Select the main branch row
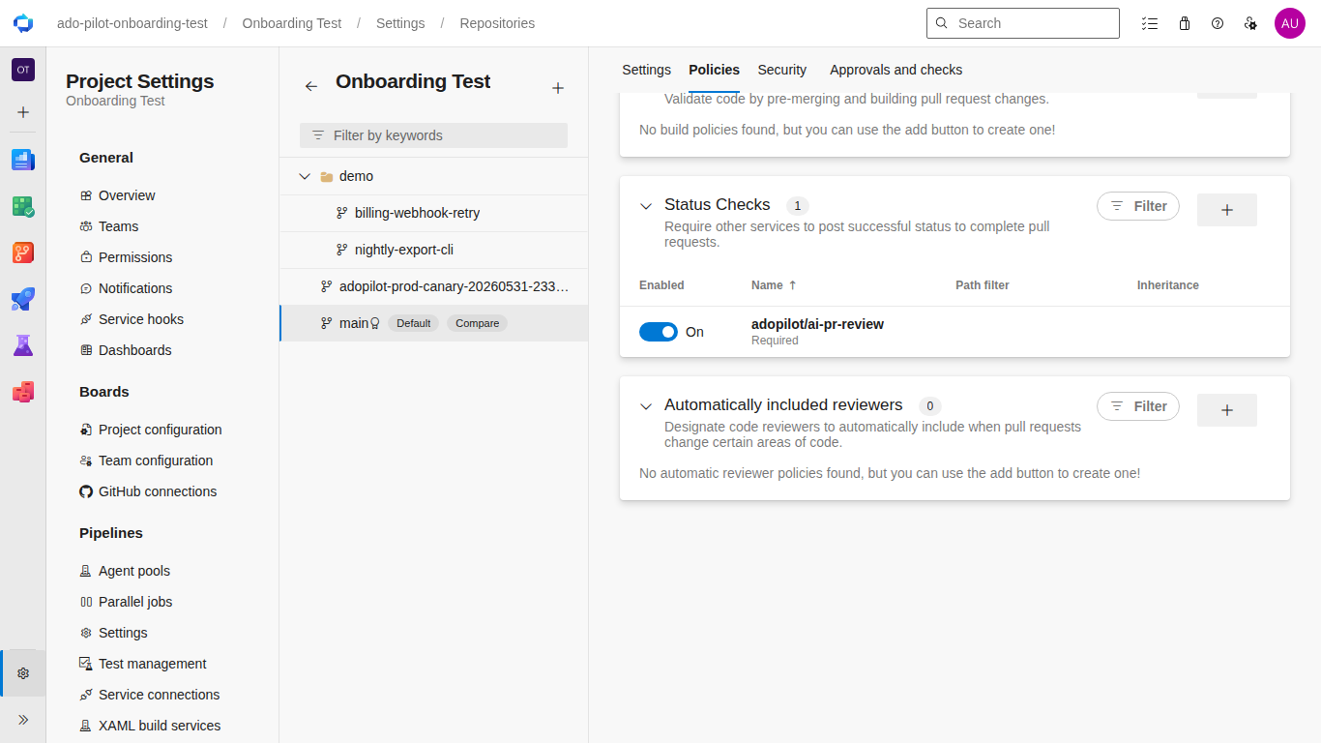1321x743 pixels. (x=433, y=323)
